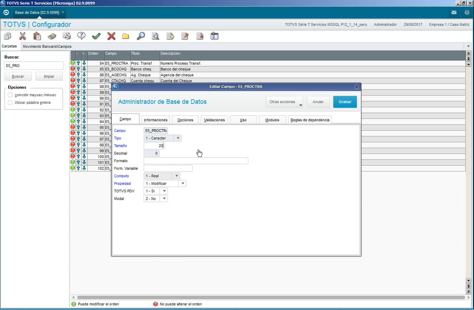Switch to the Informaciones tab
The height and width of the screenshot is (310, 474).
click(156, 120)
